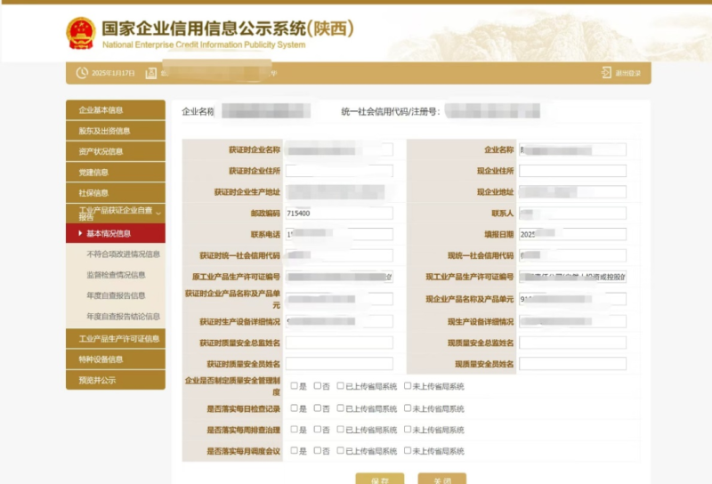This screenshot has height=484, width=712.
Task: Click the 获证时统一社会信用代码 input field
Action: coord(339,255)
